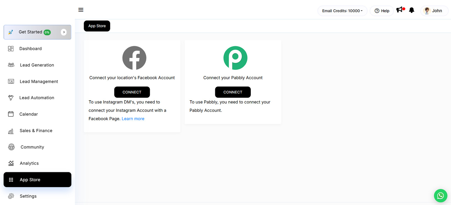Connect your Facebook account
This screenshot has height=205, width=451.
click(x=132, y=92)
